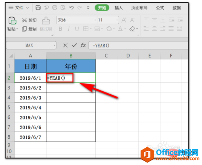
Task: Click the eraser clear-format icon
Action: [132, 29]
